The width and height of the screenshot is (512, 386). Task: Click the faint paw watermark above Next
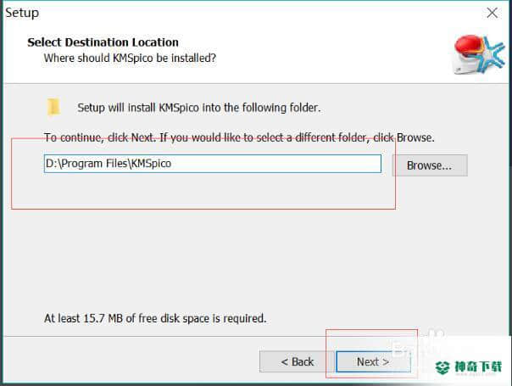click(436, 334)
